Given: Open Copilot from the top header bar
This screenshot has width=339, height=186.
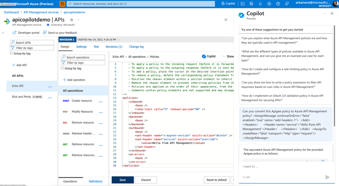Looking at the screenshot, I should (228, 4).
